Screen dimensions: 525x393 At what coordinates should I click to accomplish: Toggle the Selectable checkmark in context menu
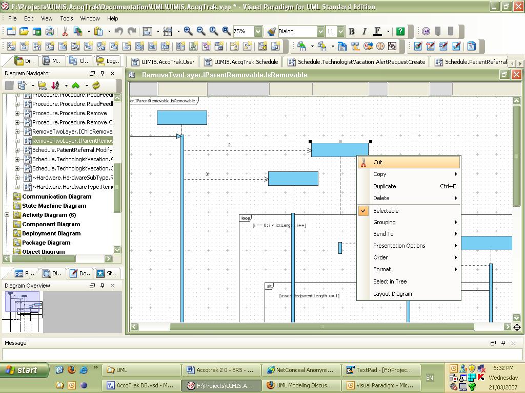tap(363, 211)
